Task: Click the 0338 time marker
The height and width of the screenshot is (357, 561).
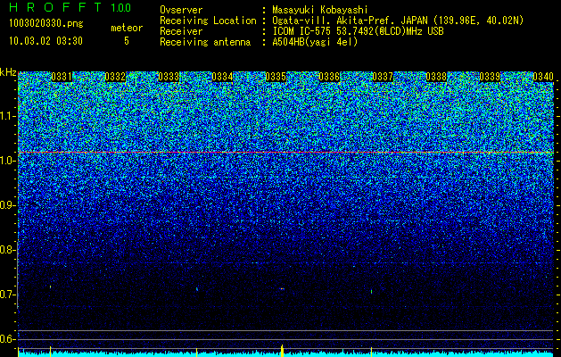Action: (436, 77)
